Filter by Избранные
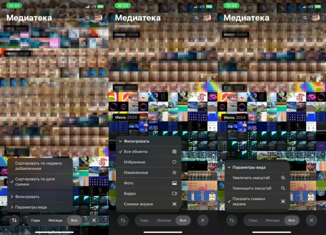This screenshot has width=326, height=235. point(148,162)
